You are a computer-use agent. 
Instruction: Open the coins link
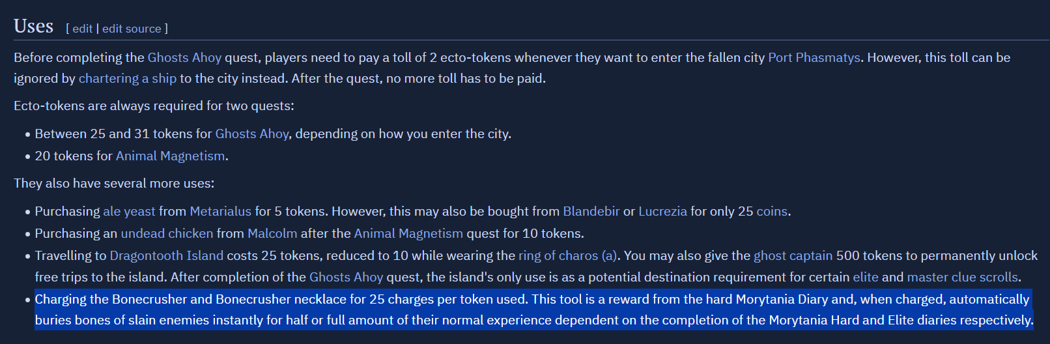click(x=772, y=211)
